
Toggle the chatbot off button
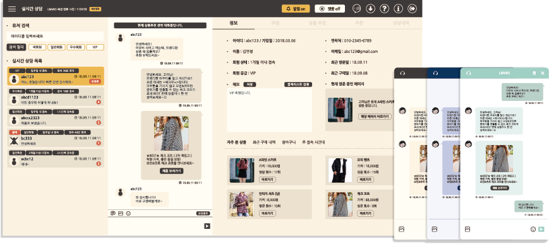330,9
